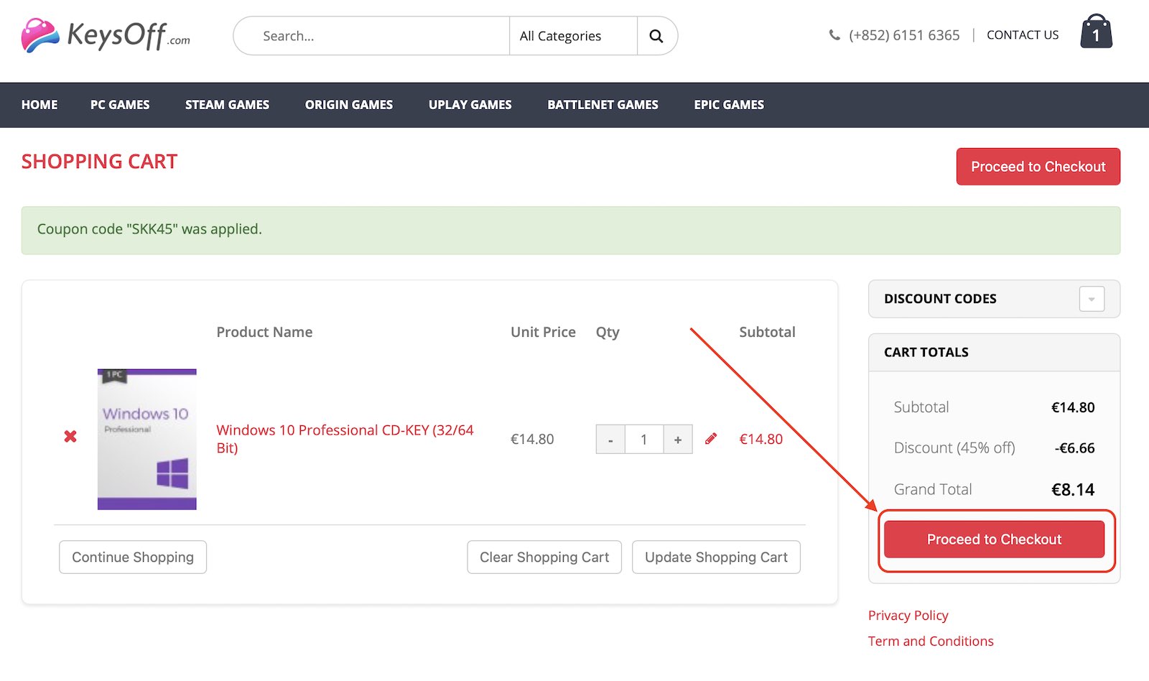Expand the Discount Codes panel arrow
Image resolution: width=1149 pixels, height=681 pixels.
click(x=1092, y=299)
